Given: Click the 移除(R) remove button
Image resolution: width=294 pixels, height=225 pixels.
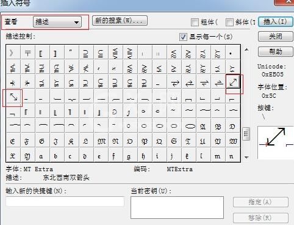Looking at the screenshot, I should pyautogui.click(x=260, y=218).
